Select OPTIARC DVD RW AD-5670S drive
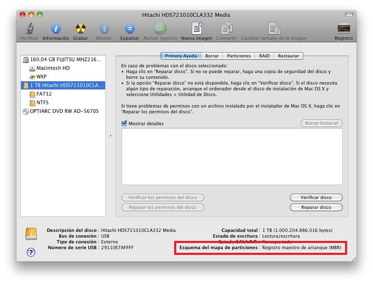 coord(63,111)
